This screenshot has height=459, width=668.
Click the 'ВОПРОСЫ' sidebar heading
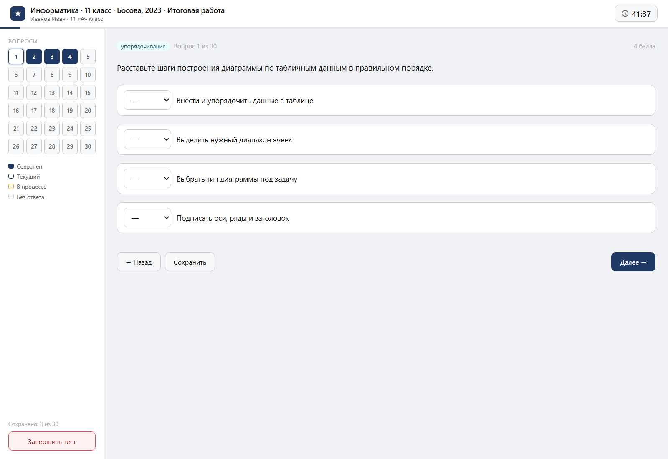(23, 41)
